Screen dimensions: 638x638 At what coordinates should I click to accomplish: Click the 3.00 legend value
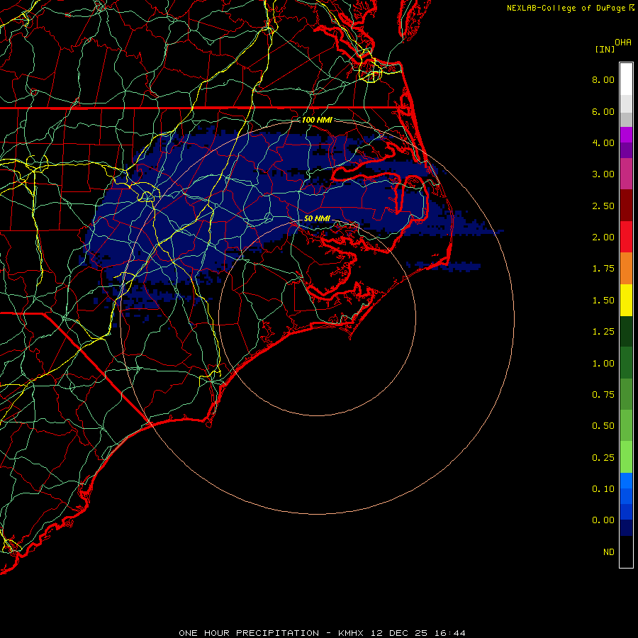click(x=603, y=174)
